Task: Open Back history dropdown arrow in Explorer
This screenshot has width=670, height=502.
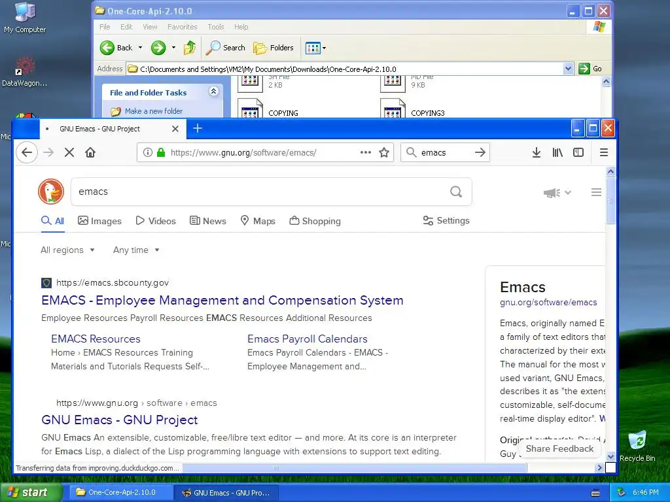Action: click(140, 48)
